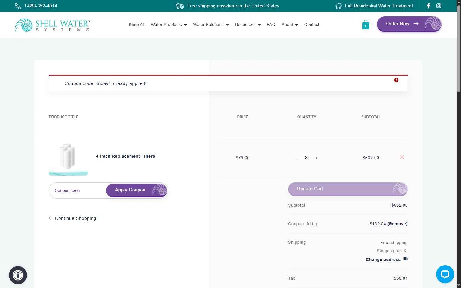
Task: Click the Apply Coupon button
Action: point(137,190)
